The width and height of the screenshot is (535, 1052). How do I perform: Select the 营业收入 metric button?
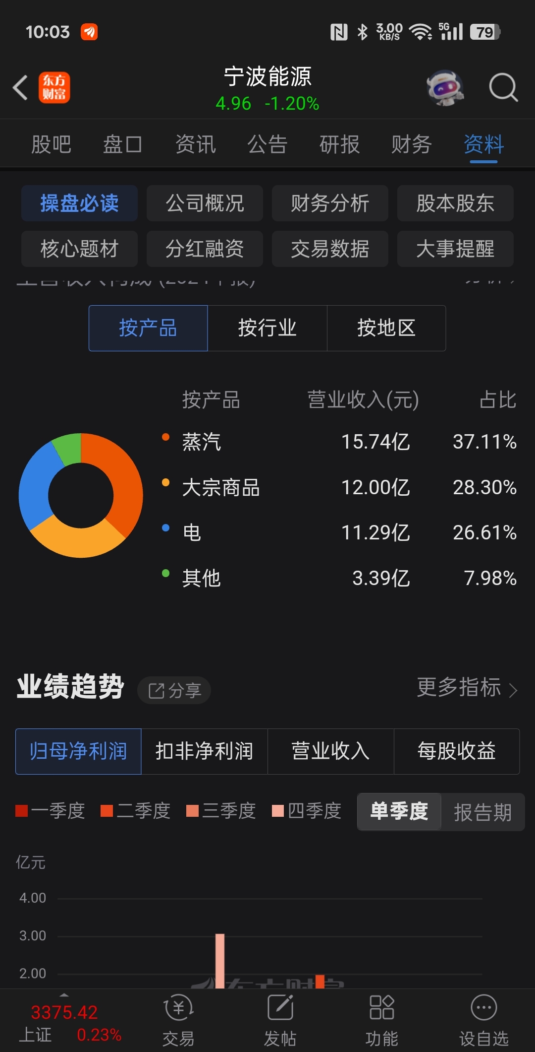(330, 751)
